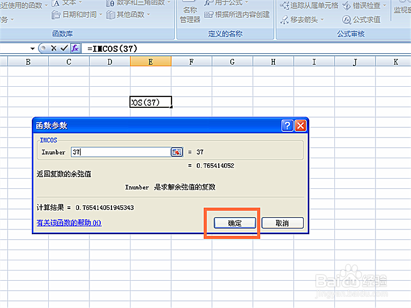Click the 错误检查 icon

346,6
